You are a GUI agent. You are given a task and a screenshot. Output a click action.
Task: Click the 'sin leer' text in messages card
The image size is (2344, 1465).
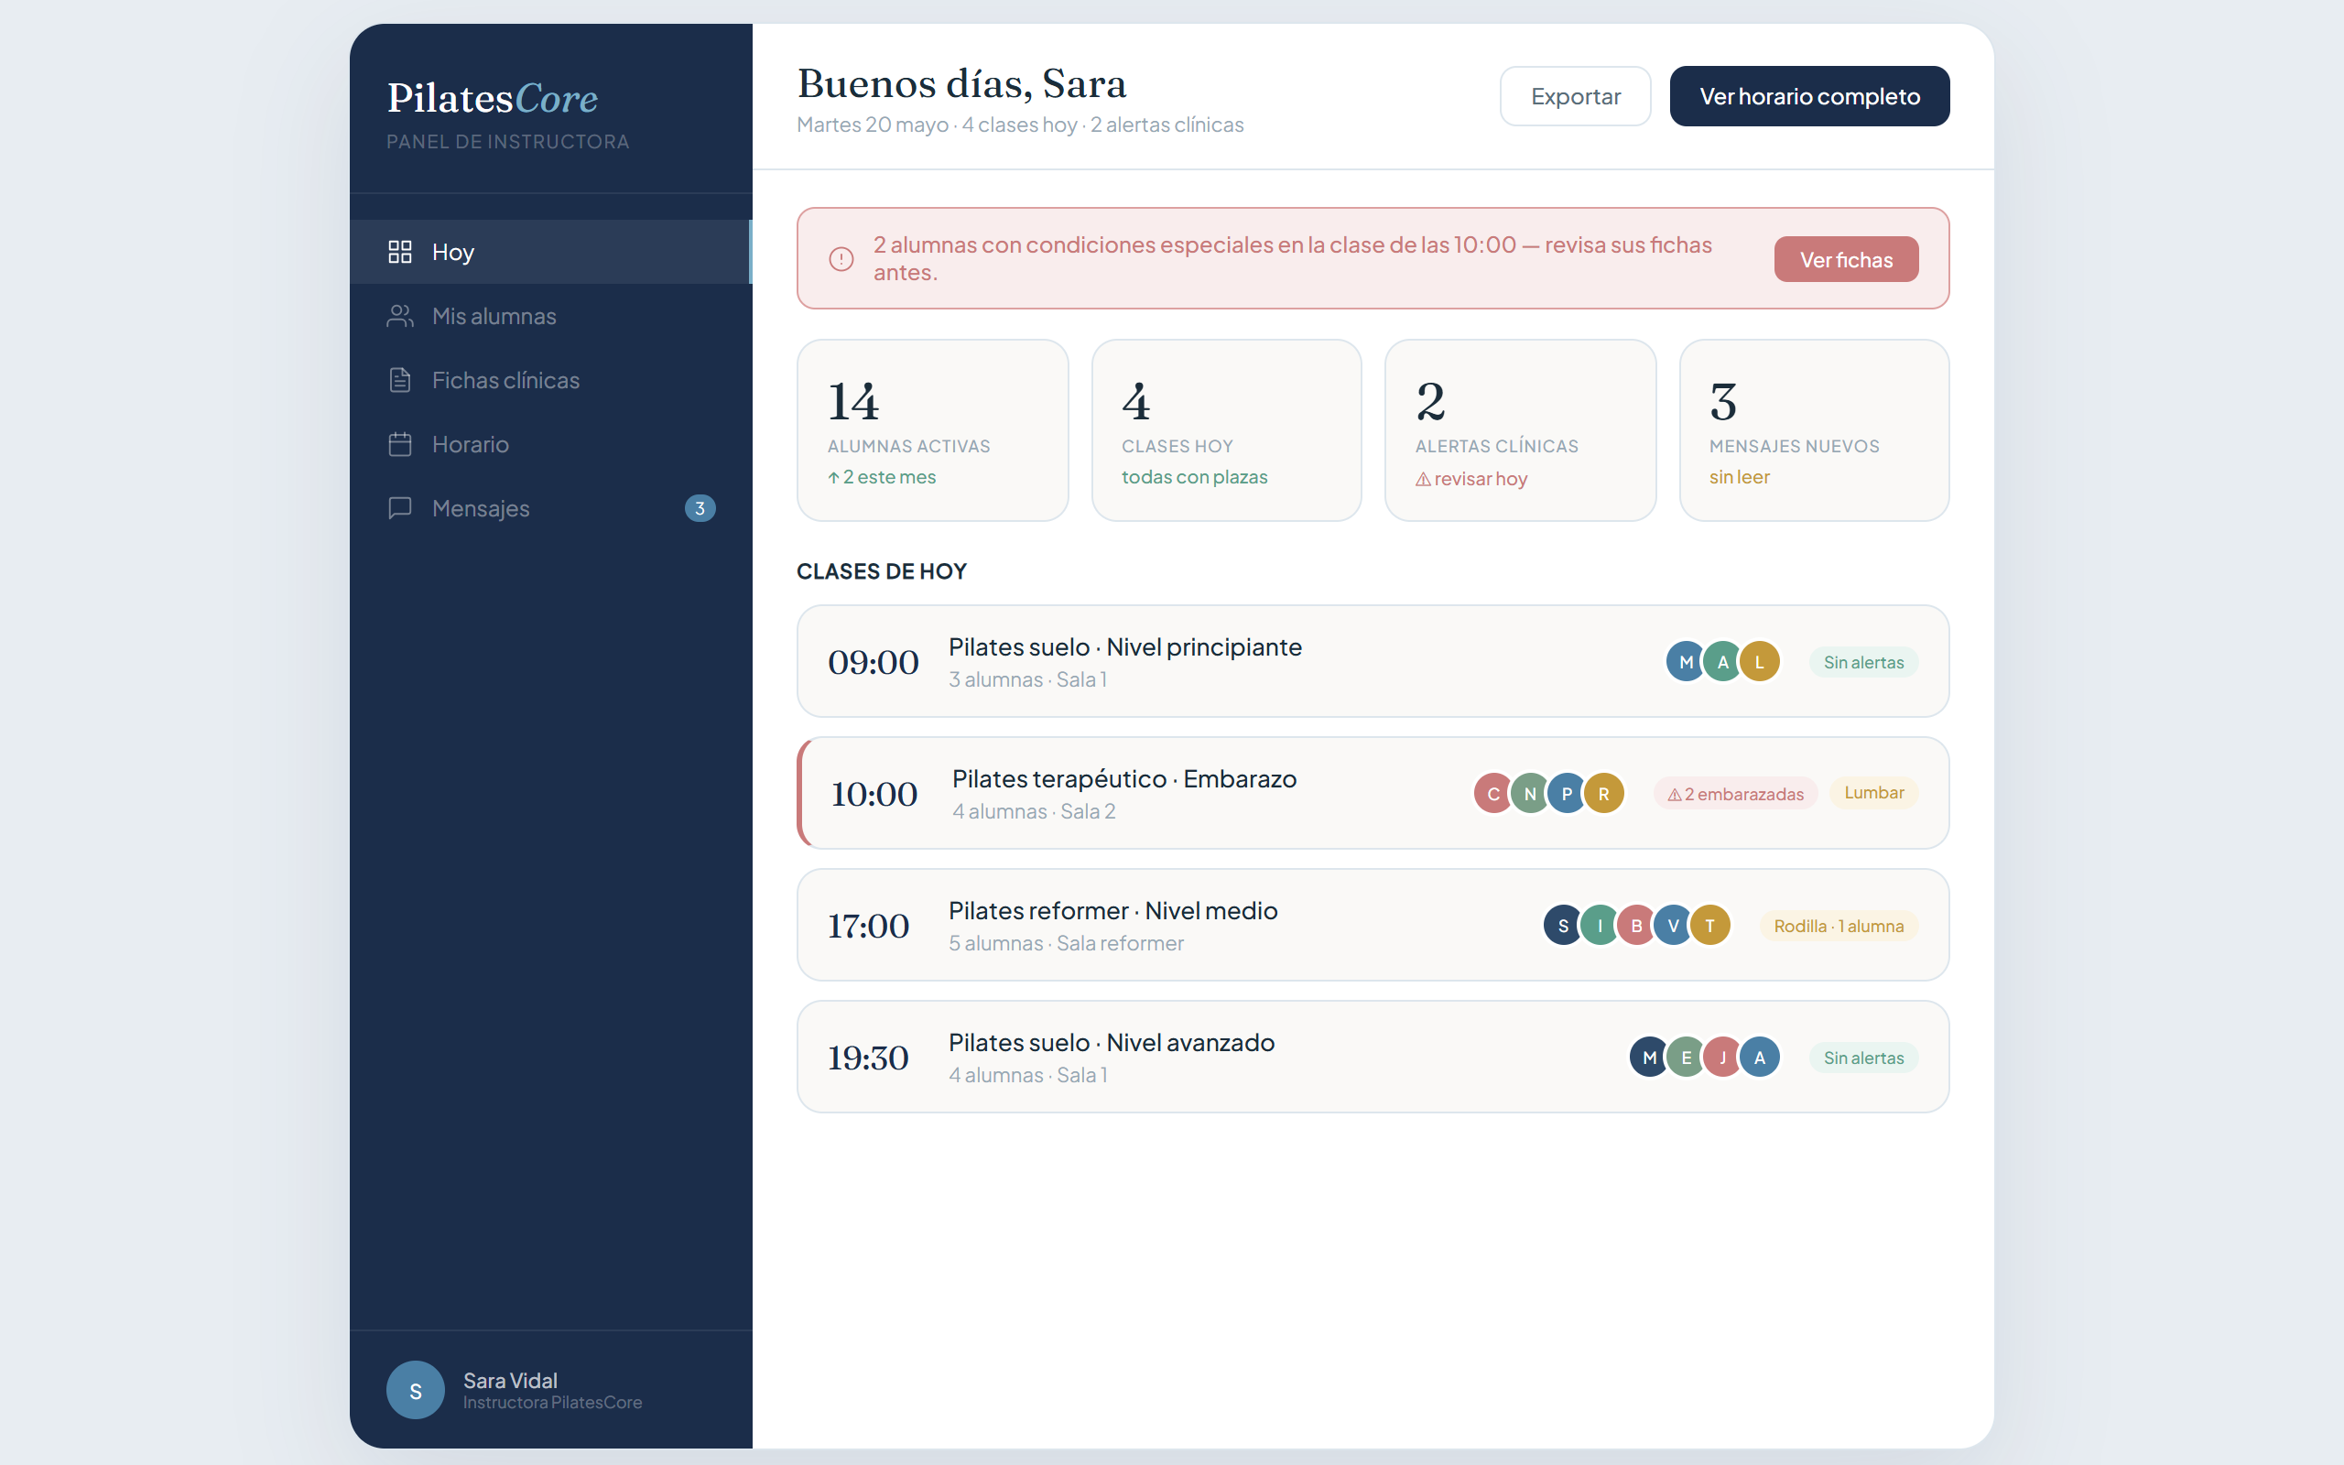pos(1739,477)
